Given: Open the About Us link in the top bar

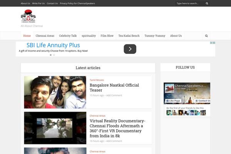Looking at the screenshot, I should click(x=25, y=3).
